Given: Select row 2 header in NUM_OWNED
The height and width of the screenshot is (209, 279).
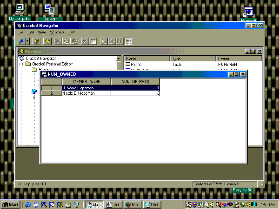Looking at the screenshot, I should [52, 93].
